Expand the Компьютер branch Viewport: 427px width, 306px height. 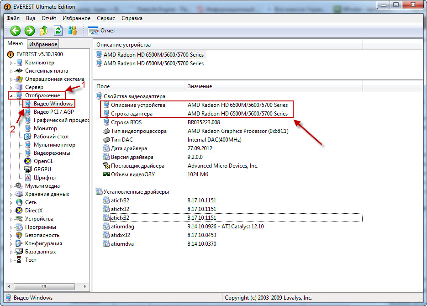(x=11, y=63)
